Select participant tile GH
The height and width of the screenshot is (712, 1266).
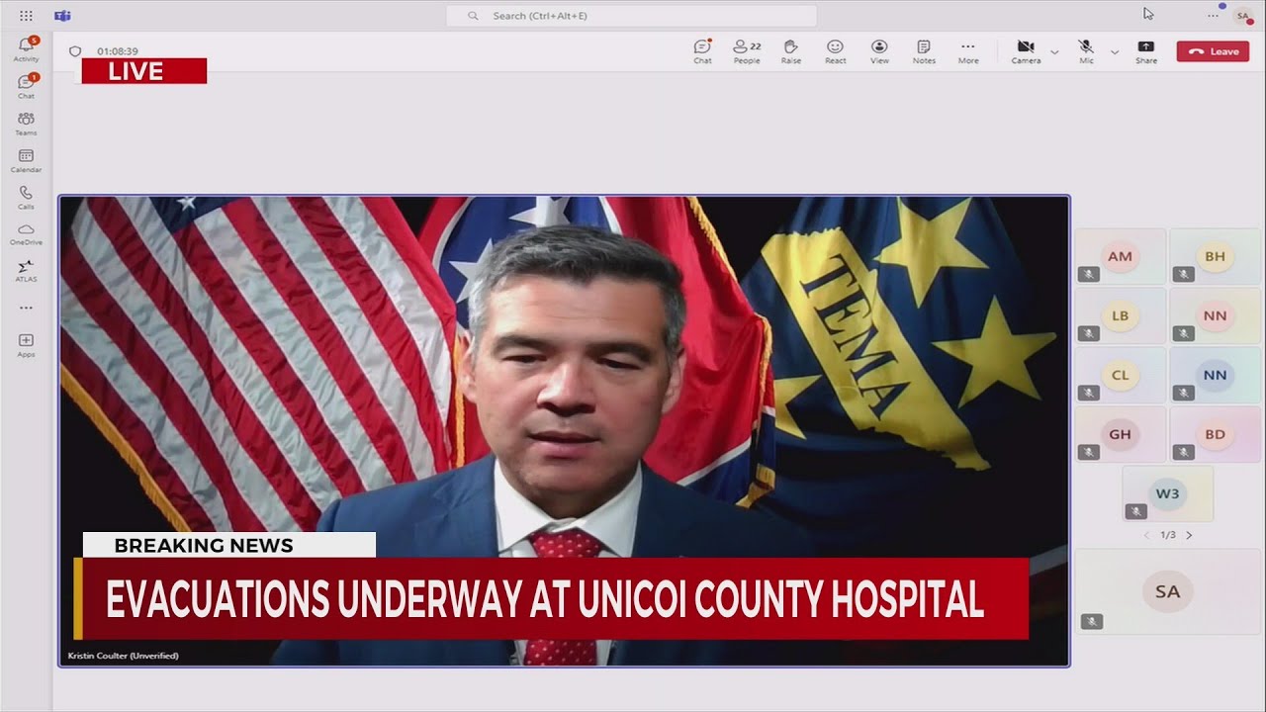(x=1121, y=434)
